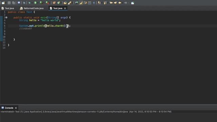The width and height of the screenshot is (217, 122).
Task: Click the Pin Editor icon
Action: point(133,3)
